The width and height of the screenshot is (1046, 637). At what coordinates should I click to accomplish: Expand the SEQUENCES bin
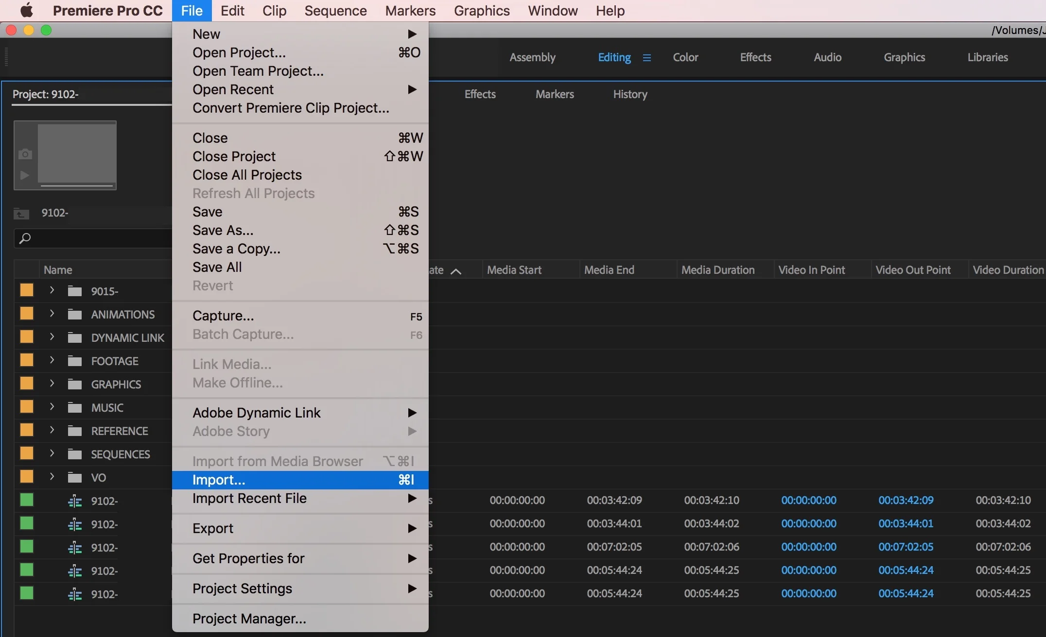pyautogui.click(x=52, y=454)
